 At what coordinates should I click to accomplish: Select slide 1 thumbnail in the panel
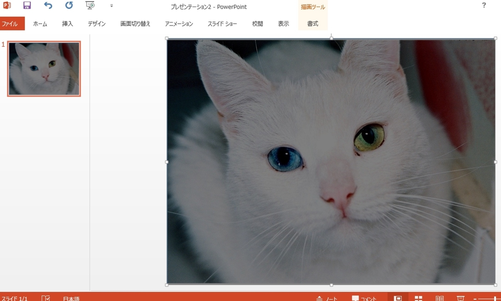[44, 69]
